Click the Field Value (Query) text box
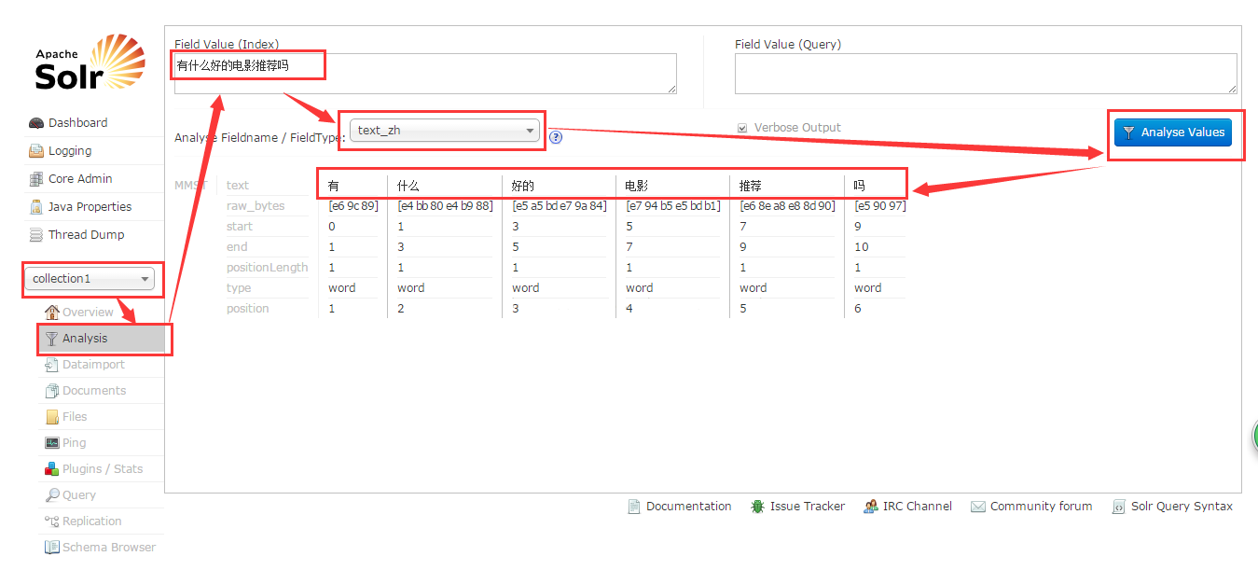The width and height of the screenshot is (1258, 584). coord(987,73)
